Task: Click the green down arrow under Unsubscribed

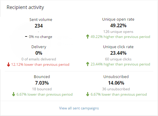Action: 88,94
